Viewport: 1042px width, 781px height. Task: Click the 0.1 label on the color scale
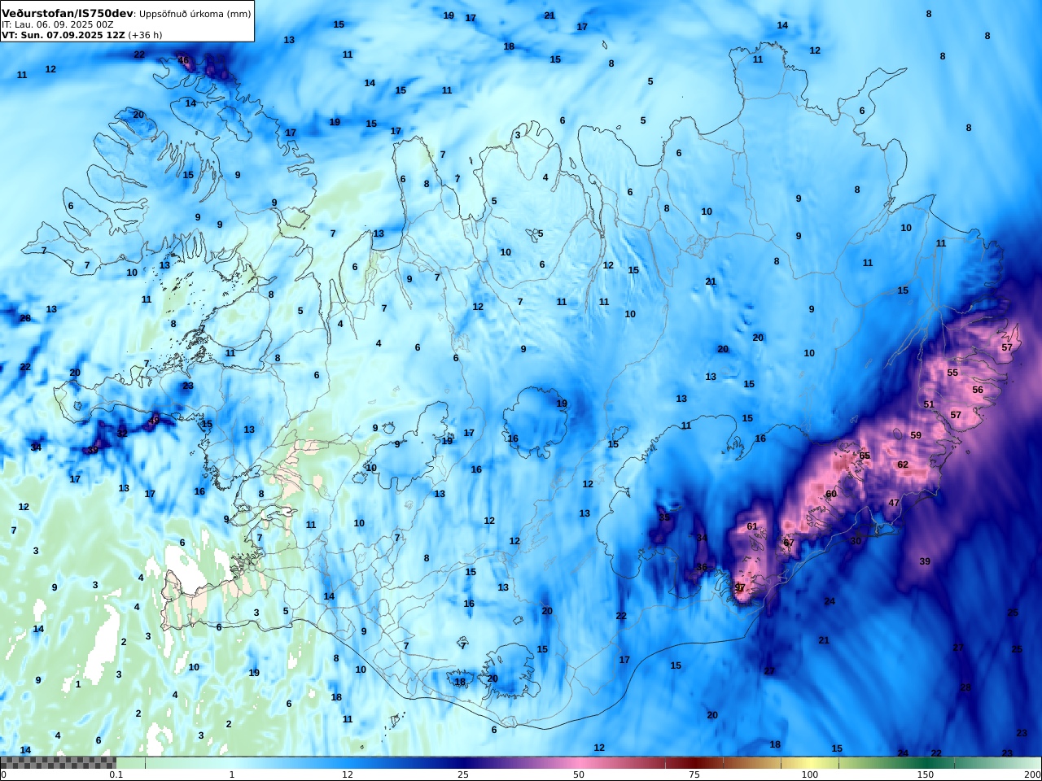[x=116, y=774]
